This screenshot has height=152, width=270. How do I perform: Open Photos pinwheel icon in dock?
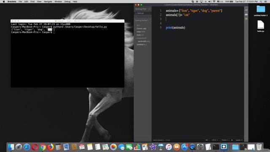(x=113, y=147)
